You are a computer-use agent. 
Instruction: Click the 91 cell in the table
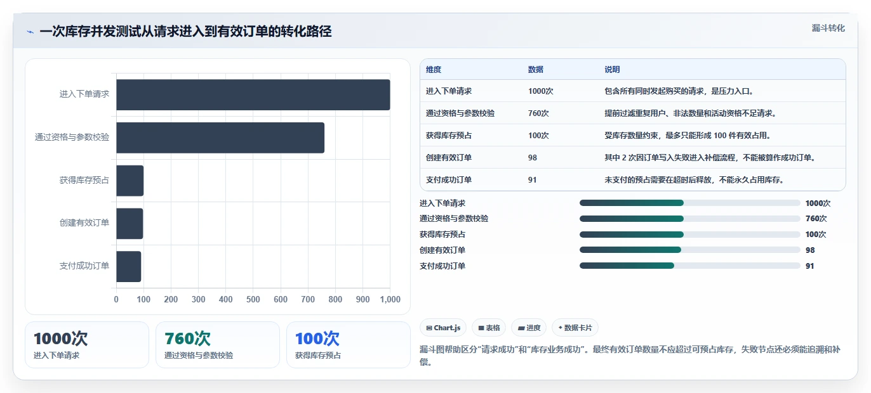pyautogui.click(x=533, y=180)
